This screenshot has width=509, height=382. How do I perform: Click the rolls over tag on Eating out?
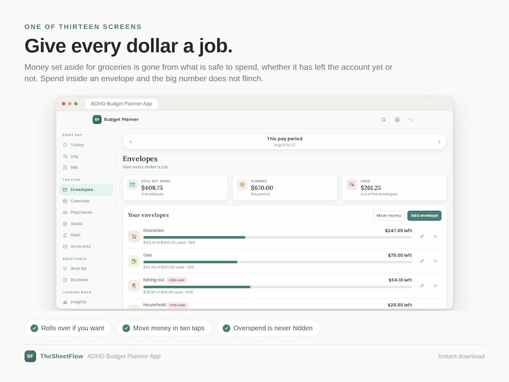point(176,280)
